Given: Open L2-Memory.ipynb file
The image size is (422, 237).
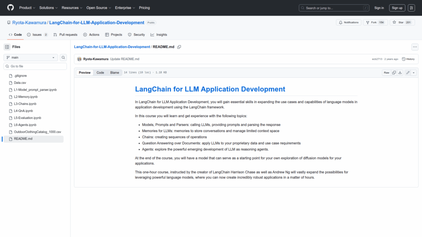Looking at the screenshot, I should click(26, 97).
